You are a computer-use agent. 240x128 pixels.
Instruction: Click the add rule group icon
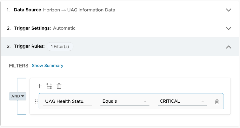(49, 86)
